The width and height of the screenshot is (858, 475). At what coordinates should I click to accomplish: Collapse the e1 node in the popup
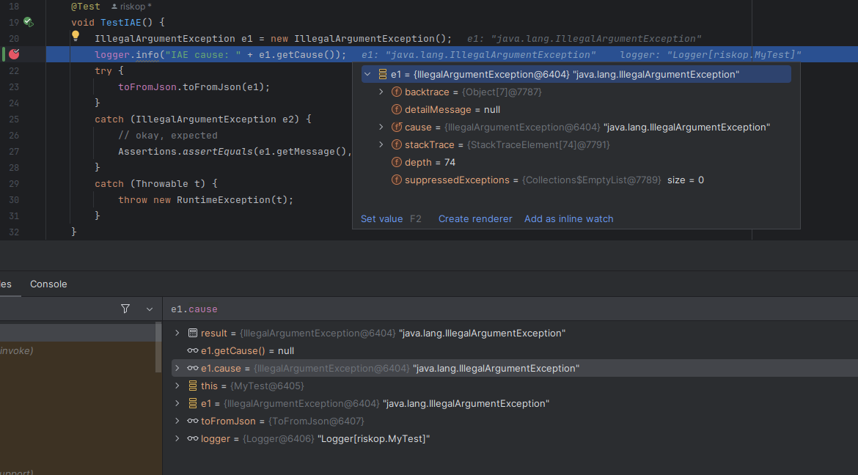[x=367, y=75]
